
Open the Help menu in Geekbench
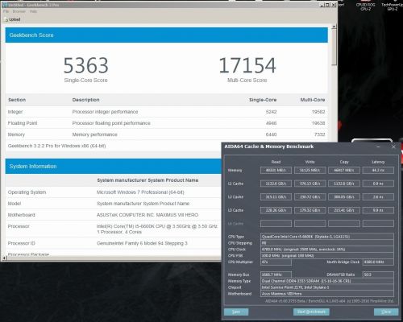click(33, 11)
